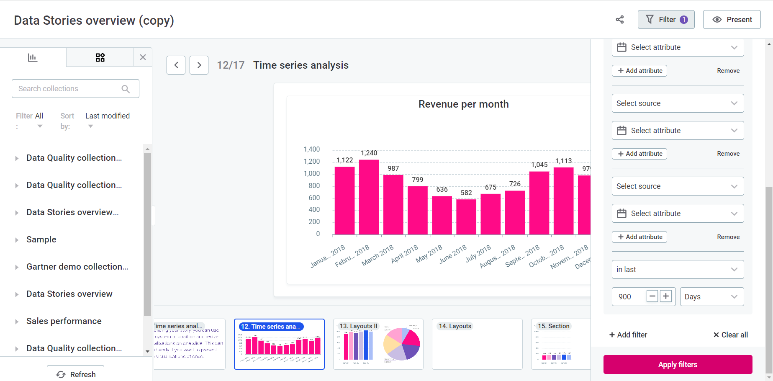
Task: Click the Time series analysis slide title
Action: click(x=300, y=65)
